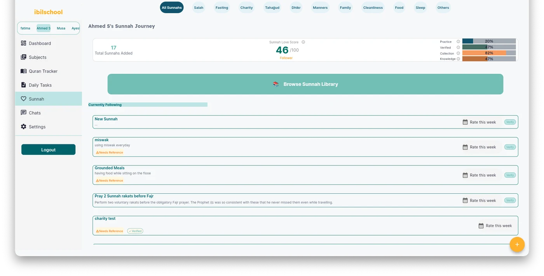The height and width of the screenshot is (276, 544).
Task: Click the Sunnah heart icon
Action: click(24, 99)
